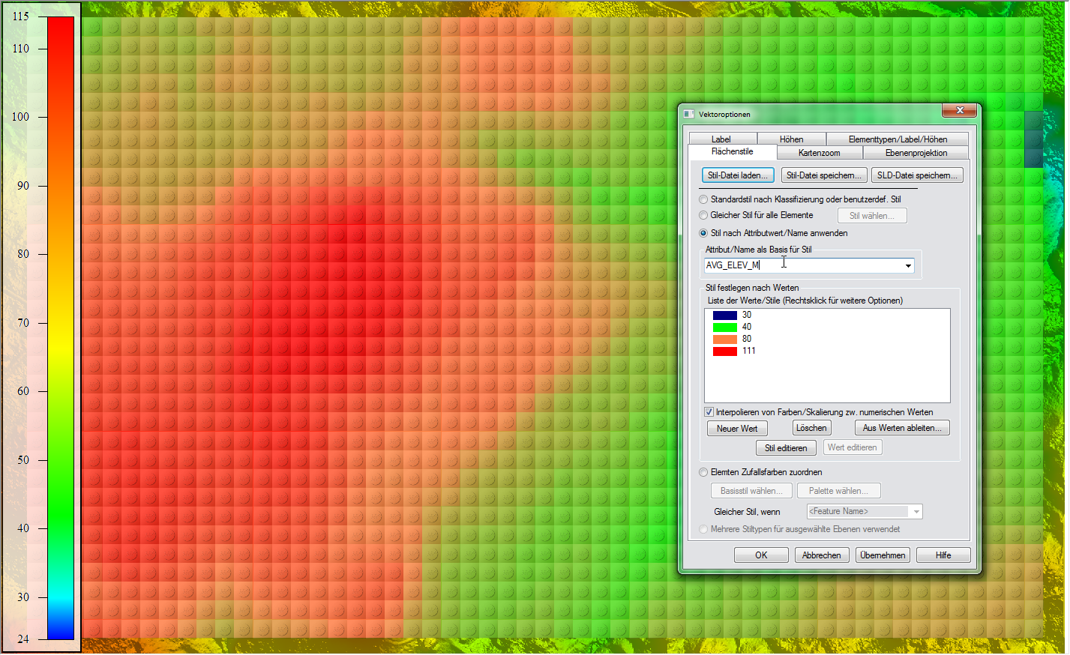Click the green swatch for value 40

[x=724, y=327]
